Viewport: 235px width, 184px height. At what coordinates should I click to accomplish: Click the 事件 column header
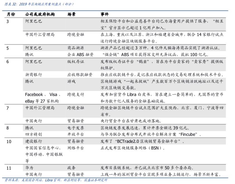(x=105, y=14)
